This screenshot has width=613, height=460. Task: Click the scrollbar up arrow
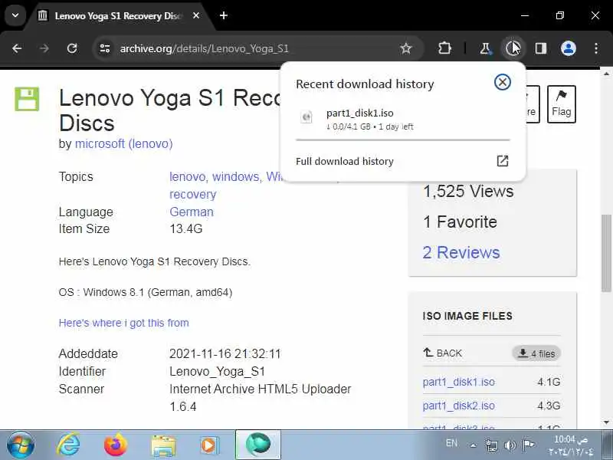click(x=606, y=74)
